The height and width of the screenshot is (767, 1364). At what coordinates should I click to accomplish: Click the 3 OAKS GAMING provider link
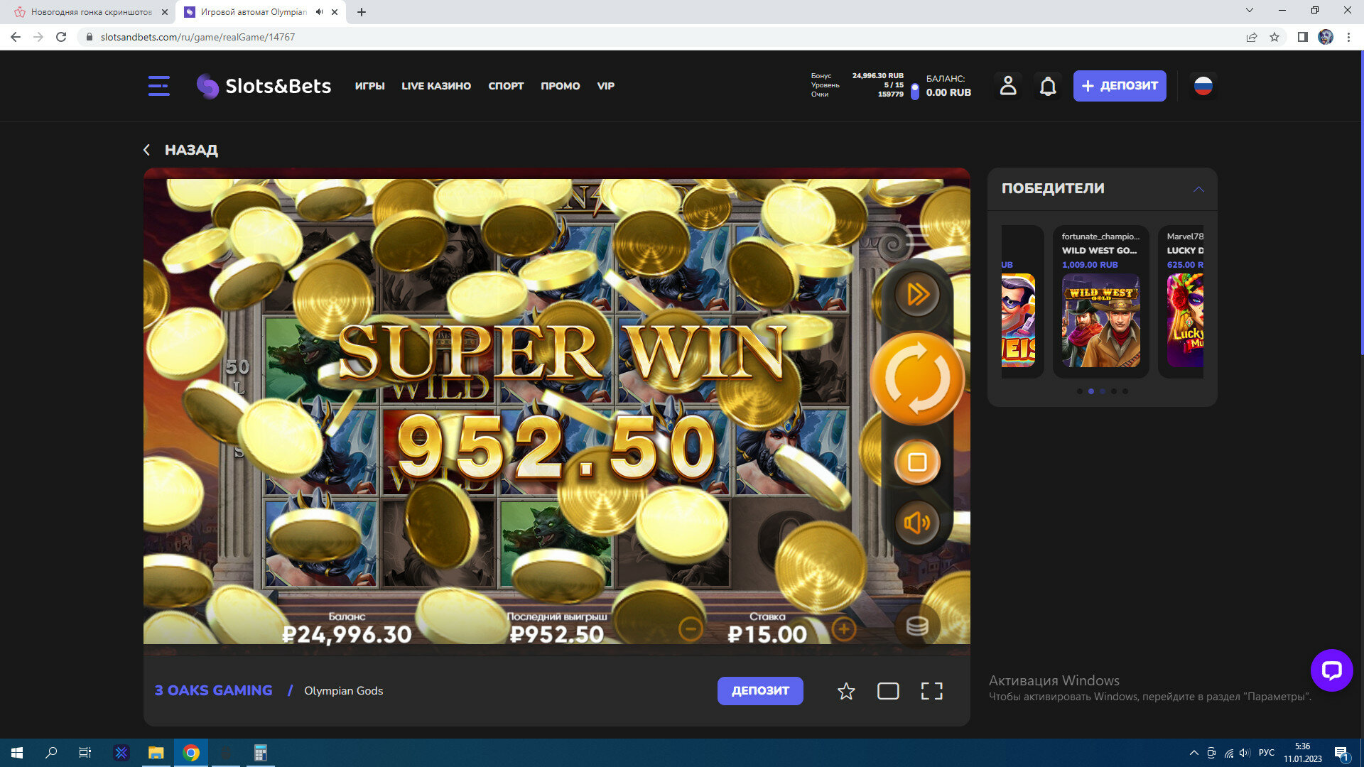click(213, 690)
